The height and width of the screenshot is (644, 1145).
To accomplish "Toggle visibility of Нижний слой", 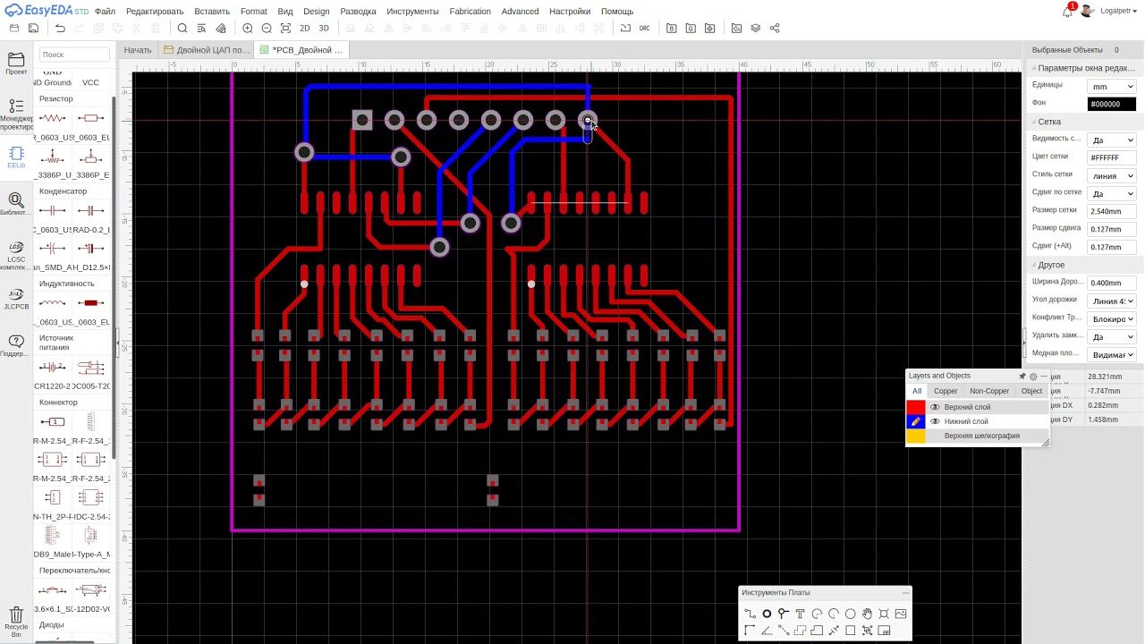I will click(x=935, y=421).
